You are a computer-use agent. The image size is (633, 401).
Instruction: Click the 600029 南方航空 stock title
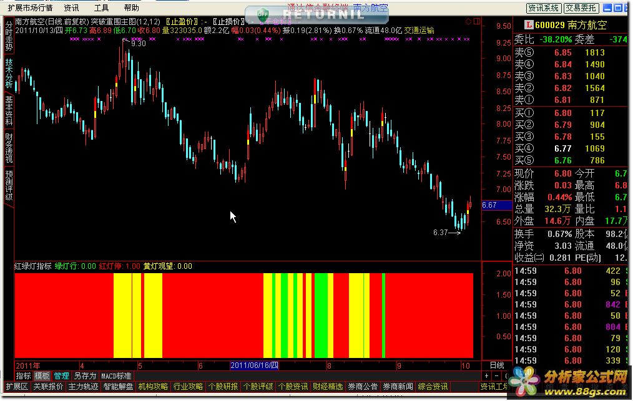pyautogui.click(x=571, y=25)
